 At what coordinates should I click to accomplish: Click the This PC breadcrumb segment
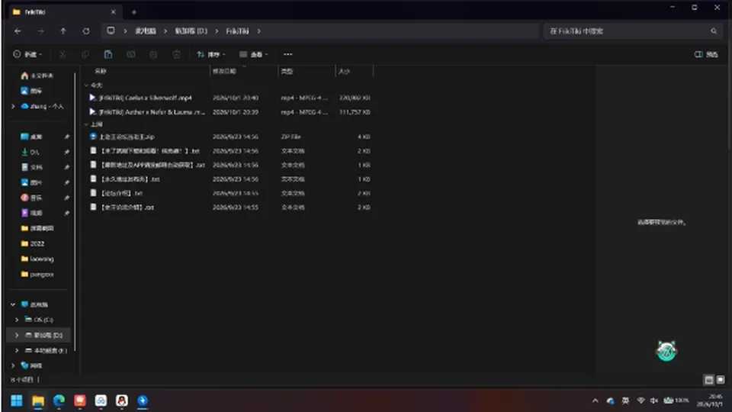(145, 31)
